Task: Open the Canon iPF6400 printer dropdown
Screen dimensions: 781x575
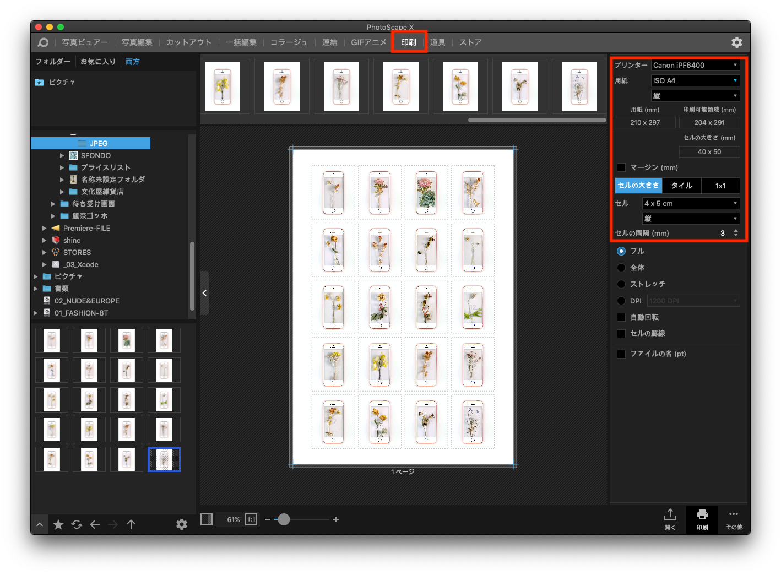Action: [695, 65]
